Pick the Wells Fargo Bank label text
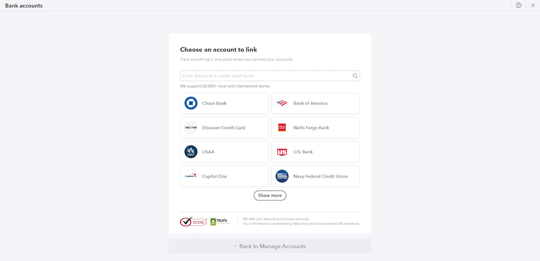The height and width of the screenshot is (261, 540). [x=311, y=128]
